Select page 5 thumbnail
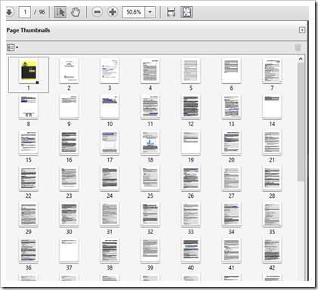The height and width of the screenshot is (290, 318). pyautogui.click(x=190, y=71)
